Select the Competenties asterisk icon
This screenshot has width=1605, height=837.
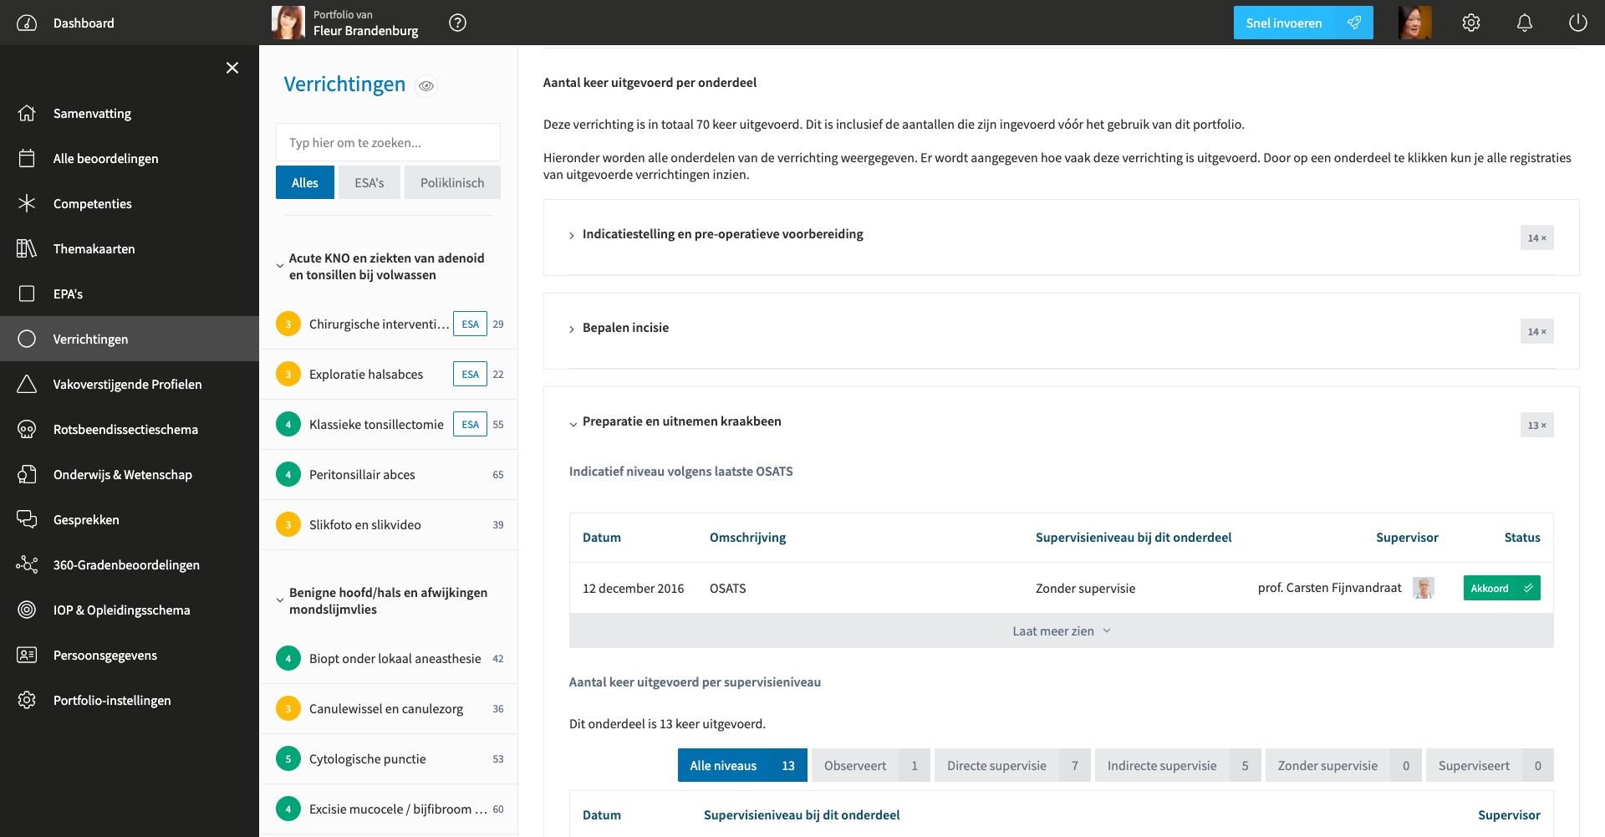click(27, 203)
